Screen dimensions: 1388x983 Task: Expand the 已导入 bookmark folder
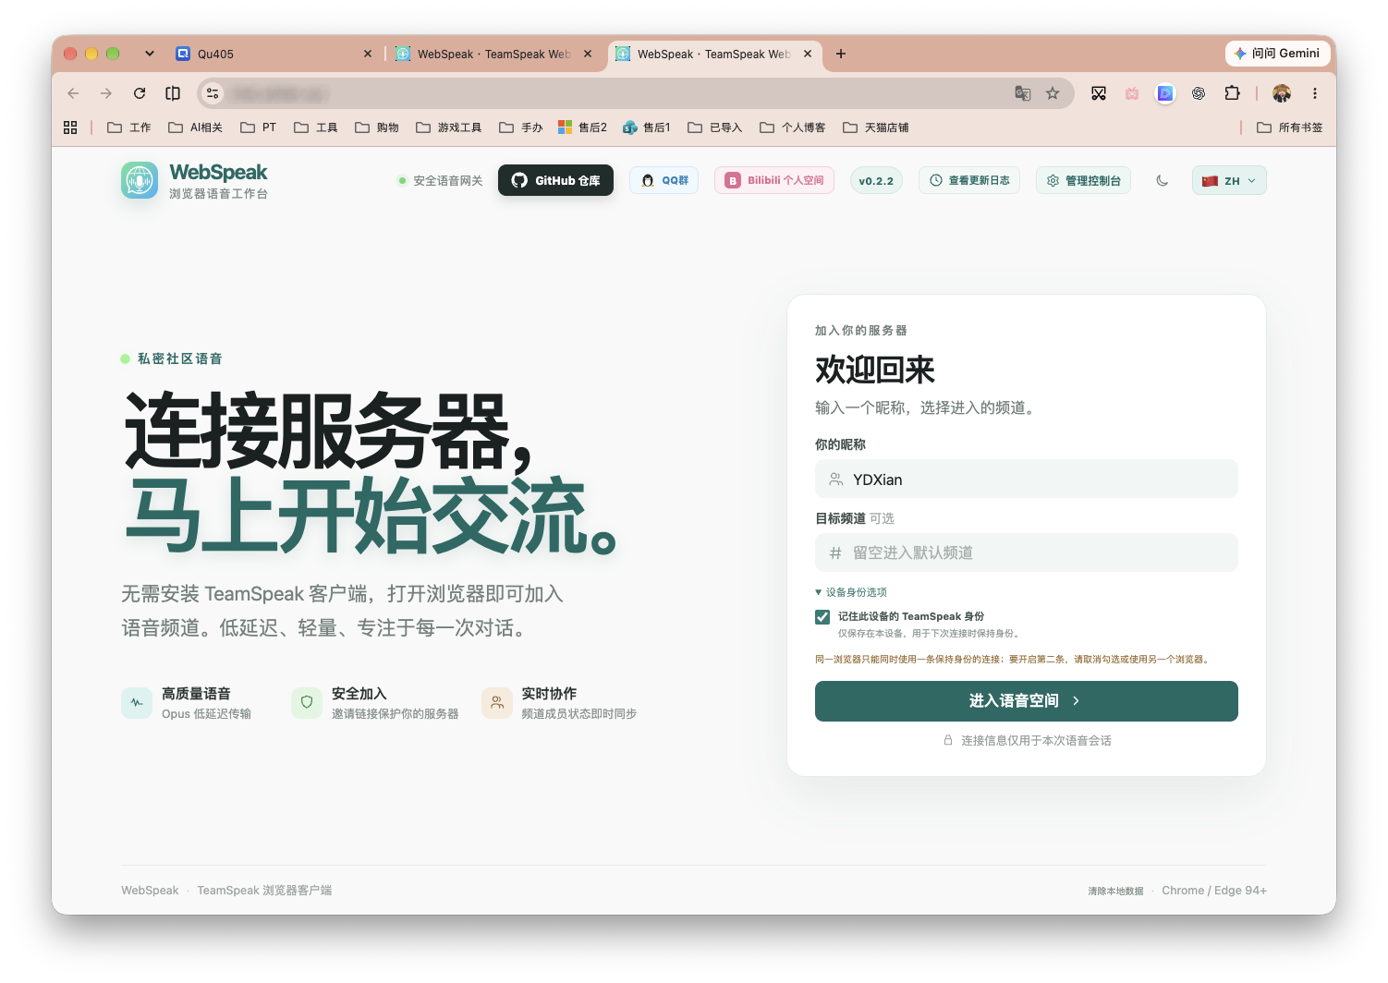click(715, 127)
